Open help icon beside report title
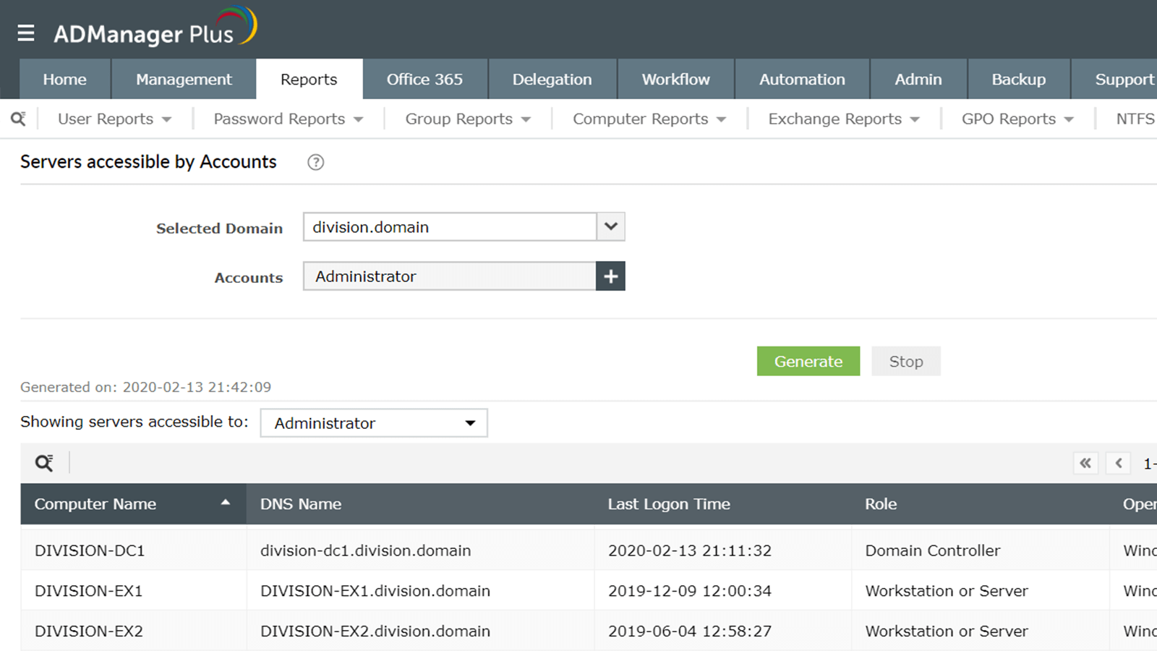The height and width of the screenshot is (651, 1157). [x=315, y=163]
